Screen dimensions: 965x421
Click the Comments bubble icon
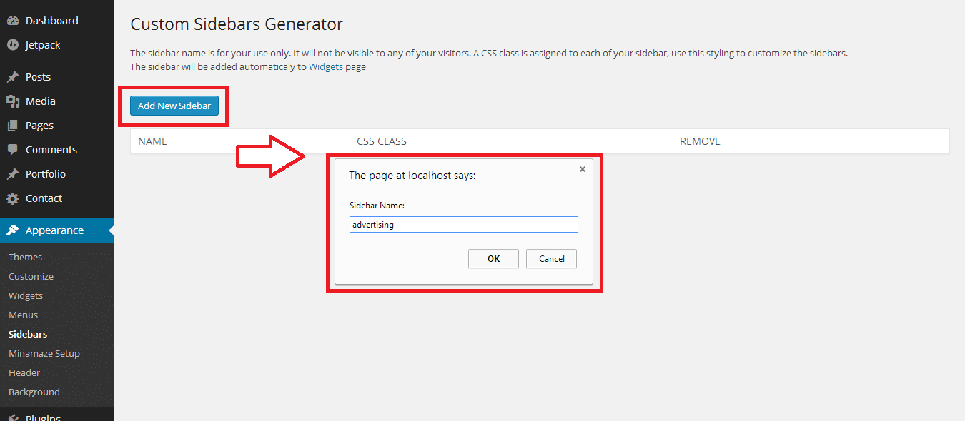[13, 150]
